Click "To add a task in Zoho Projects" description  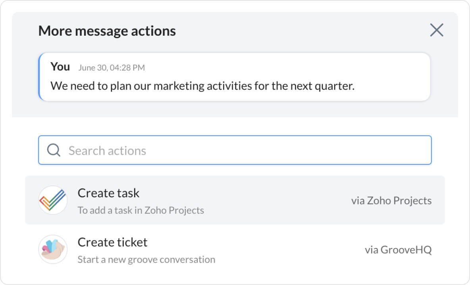(x=141, y=210)
